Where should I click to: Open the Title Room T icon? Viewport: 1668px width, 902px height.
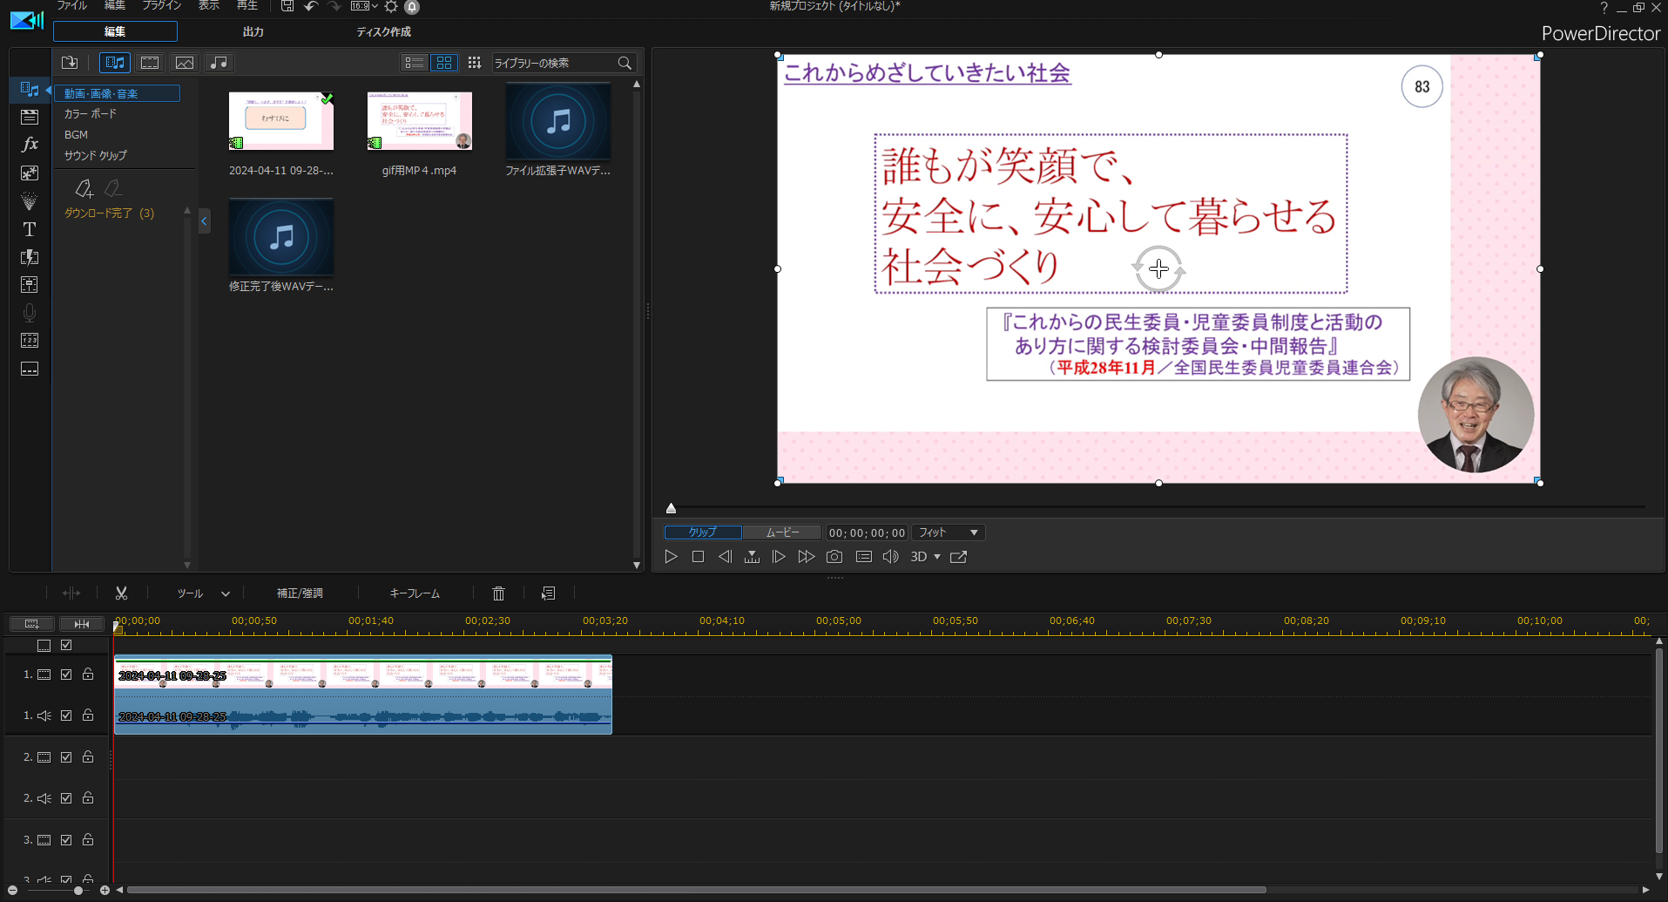[x=30, y=229]
